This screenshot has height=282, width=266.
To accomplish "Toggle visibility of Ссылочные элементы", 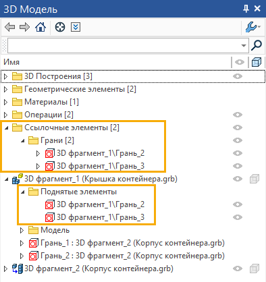I will click(238, 128).
